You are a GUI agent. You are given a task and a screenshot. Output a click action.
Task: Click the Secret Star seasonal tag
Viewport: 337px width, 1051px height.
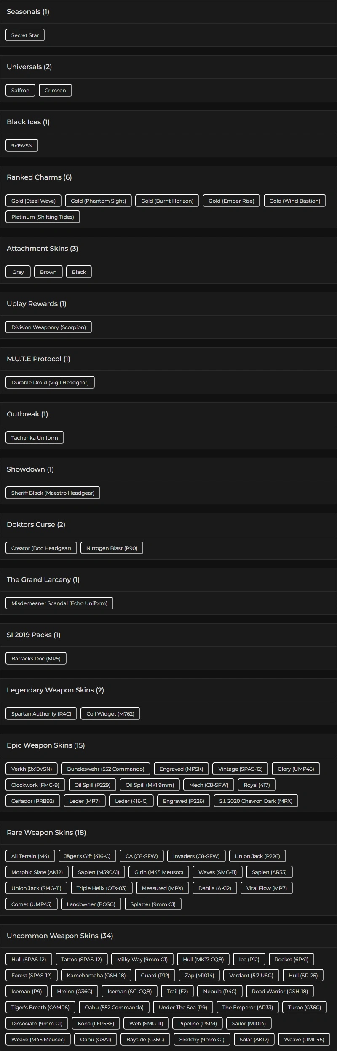[x=25, y=35]
